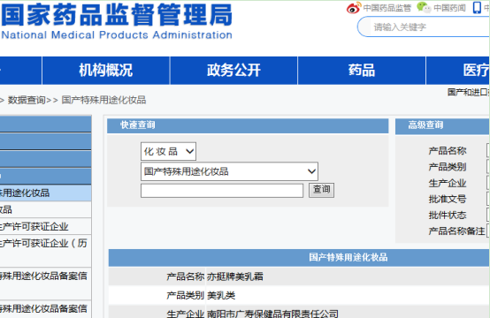Open the 化妆品 category dropdown
This screenshot has width=490, height=318.
[x=168, y=151]
